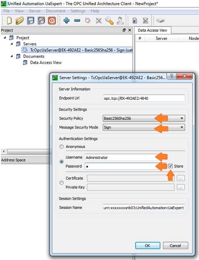The height and width of the screenshot is (260, 199).
Task: Click Cancel in Server Settings
Action: point(175,246)
